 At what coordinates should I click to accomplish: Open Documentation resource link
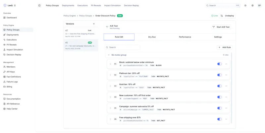18,99
